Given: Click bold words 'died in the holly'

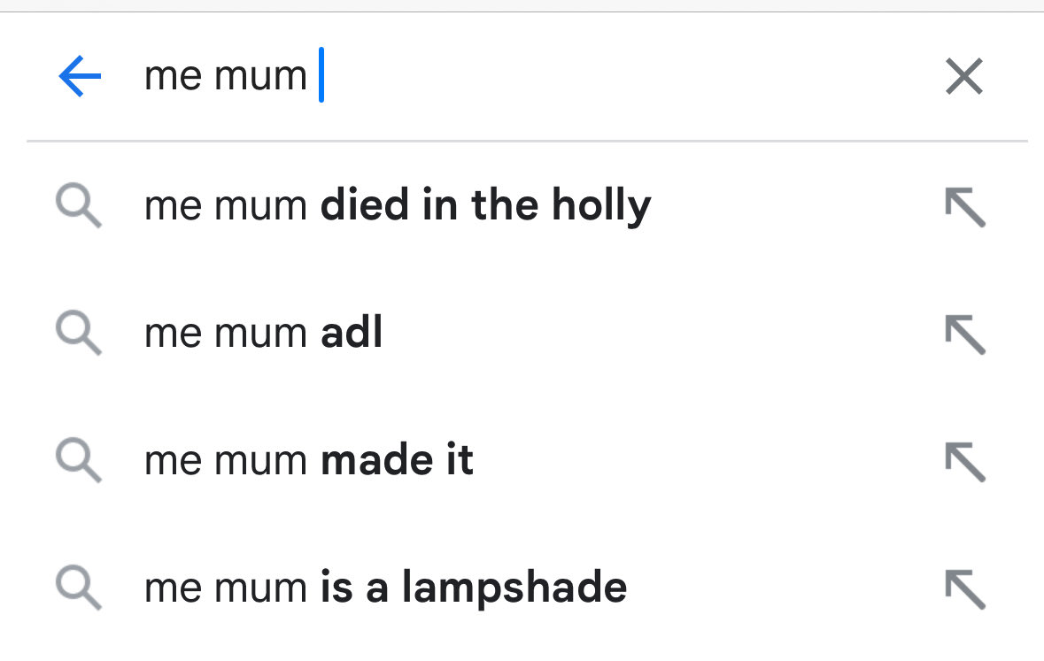Looking at the screenshot, I should point(485,206).
